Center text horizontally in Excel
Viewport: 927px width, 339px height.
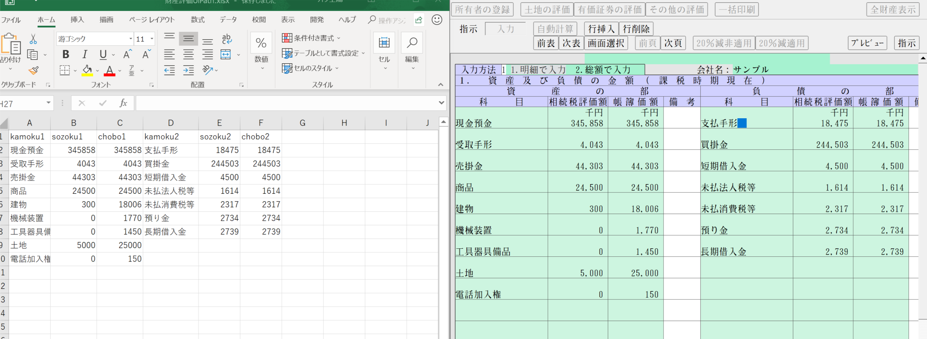click(x=188, y=55)
